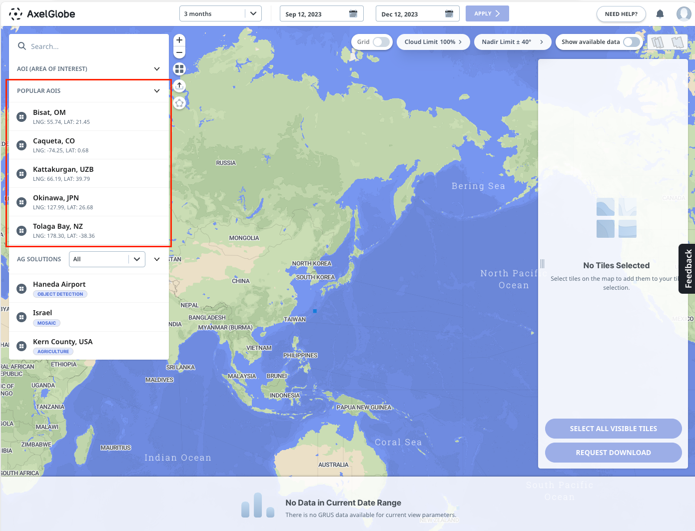Select the draw polygon tool
Viewport: 695px width, 531px height.
(179, 103)
